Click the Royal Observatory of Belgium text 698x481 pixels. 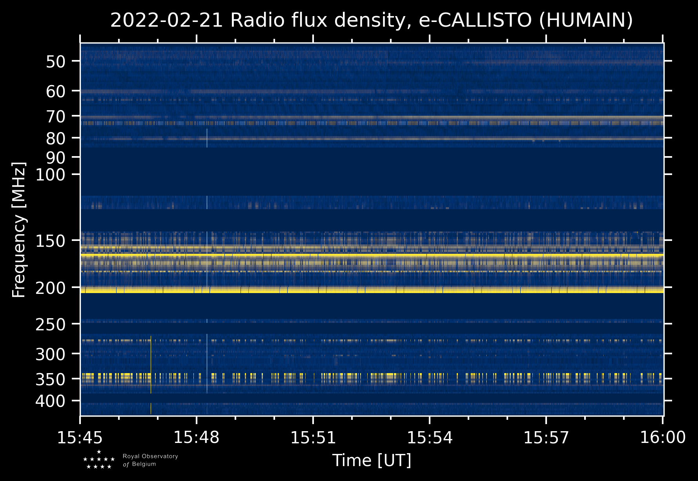point(150,460)
